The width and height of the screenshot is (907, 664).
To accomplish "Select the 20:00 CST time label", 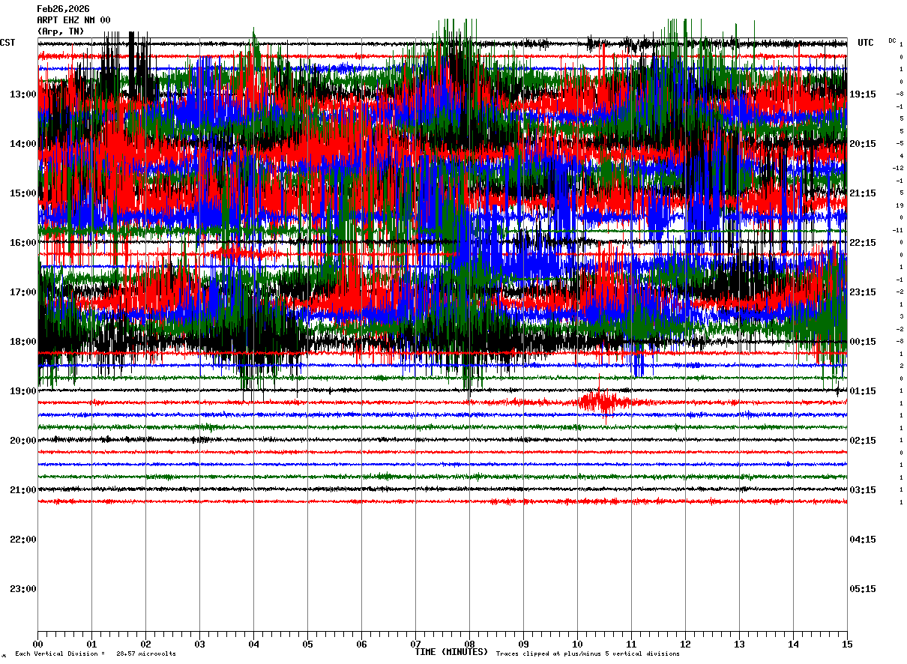I will [x=23, y=441].
